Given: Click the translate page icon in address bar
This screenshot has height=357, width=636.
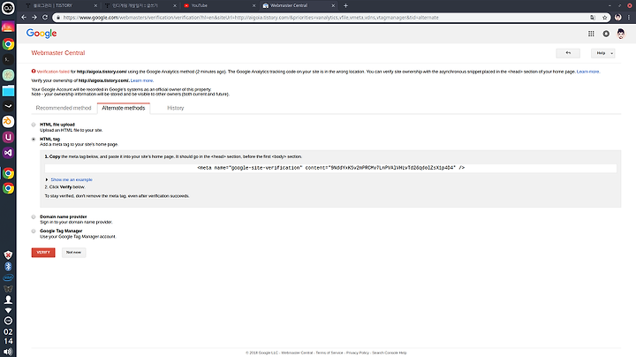Looking at the screenshot, I should 593,18.
